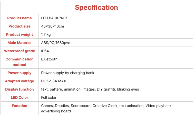Click the DC5V-3A MAX value
194x116 pixels.
pos(54,81)
